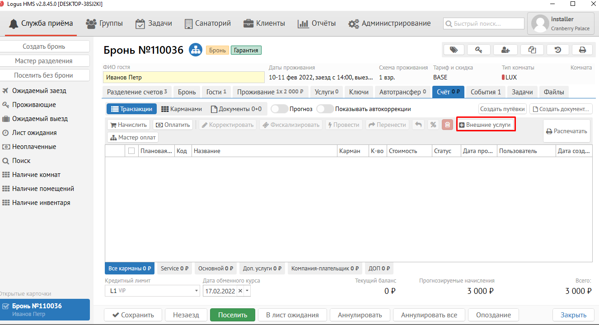Click the red LUX room type marker
Viewport: 599px width, 325px height.
pyautogui.click(x=503, y=78)
